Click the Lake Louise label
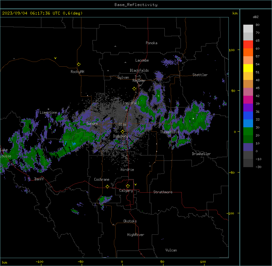272x266 pixels. [6, 153]
